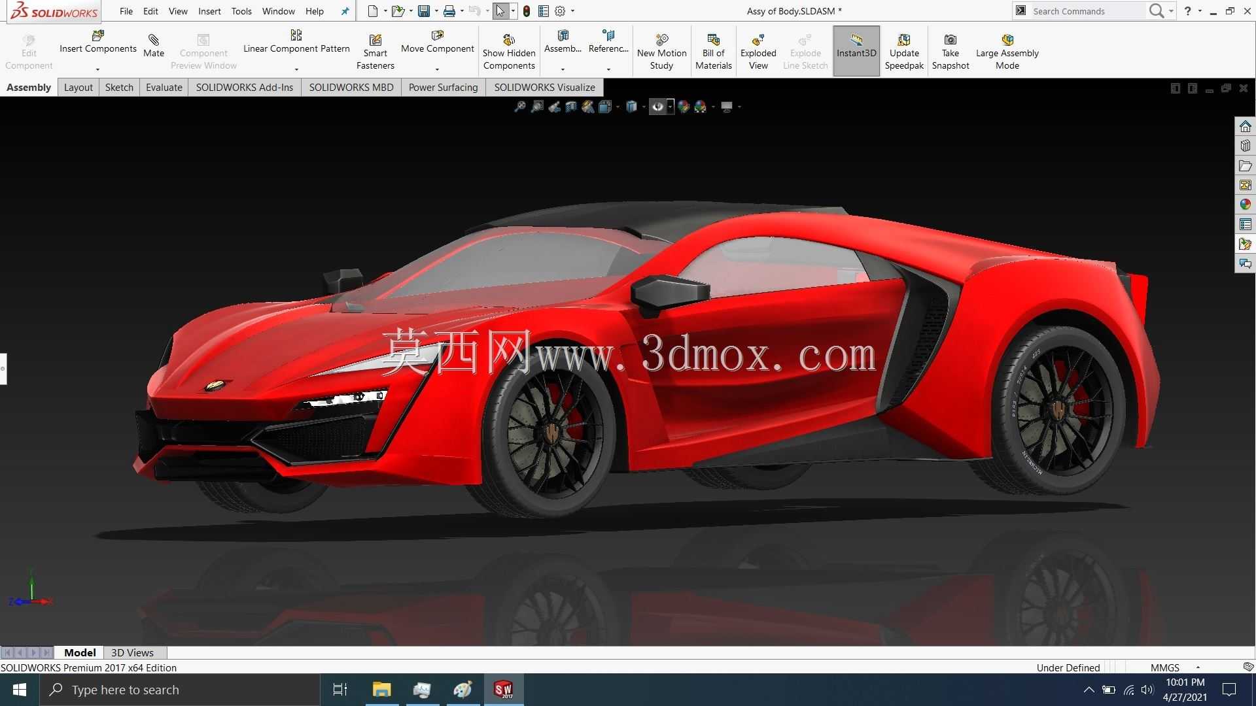Click Zoom to Fit in view toolbar
This screenshot has width=1256, height=706.
pos(520,107)
